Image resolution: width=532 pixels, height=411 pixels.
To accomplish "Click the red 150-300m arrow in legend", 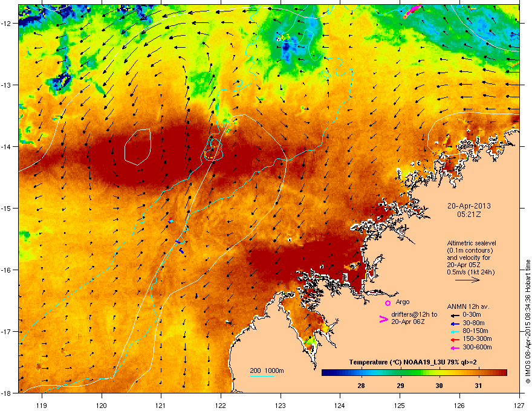I will pos(455,340).
